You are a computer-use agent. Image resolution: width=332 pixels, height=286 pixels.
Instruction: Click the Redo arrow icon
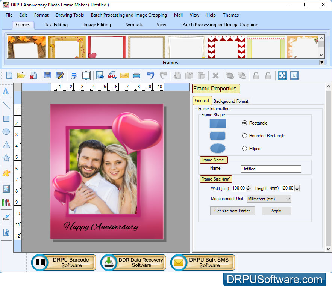coord(163,75)
